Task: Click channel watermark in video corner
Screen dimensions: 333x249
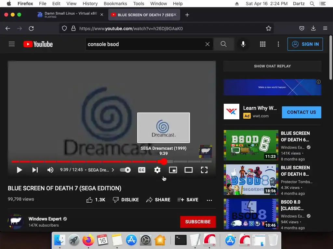Action: tap(206, 151)
